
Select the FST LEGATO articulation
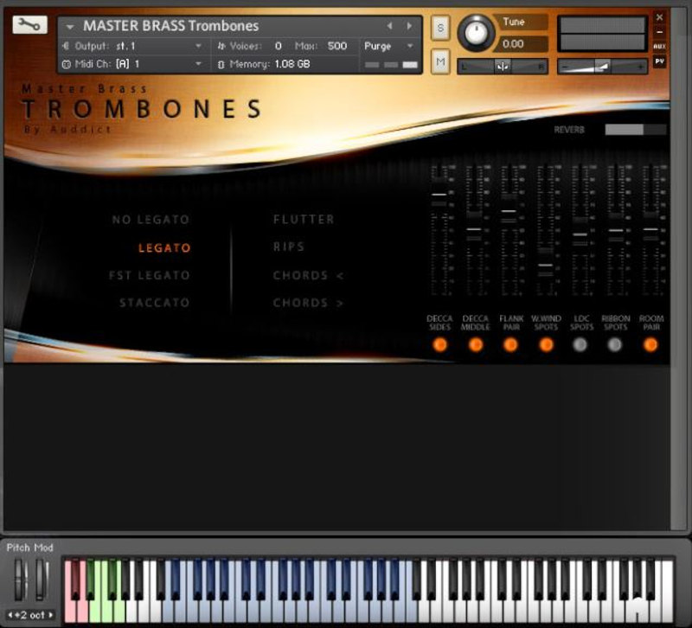pos(149,275)
